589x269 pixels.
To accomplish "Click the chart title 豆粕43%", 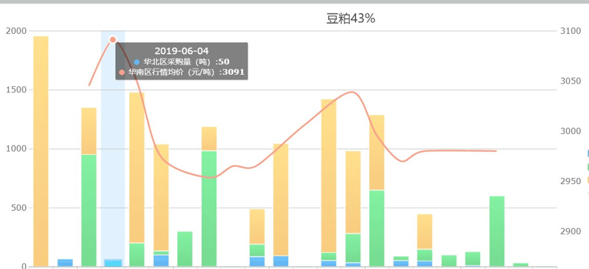I will coord(350,18).
